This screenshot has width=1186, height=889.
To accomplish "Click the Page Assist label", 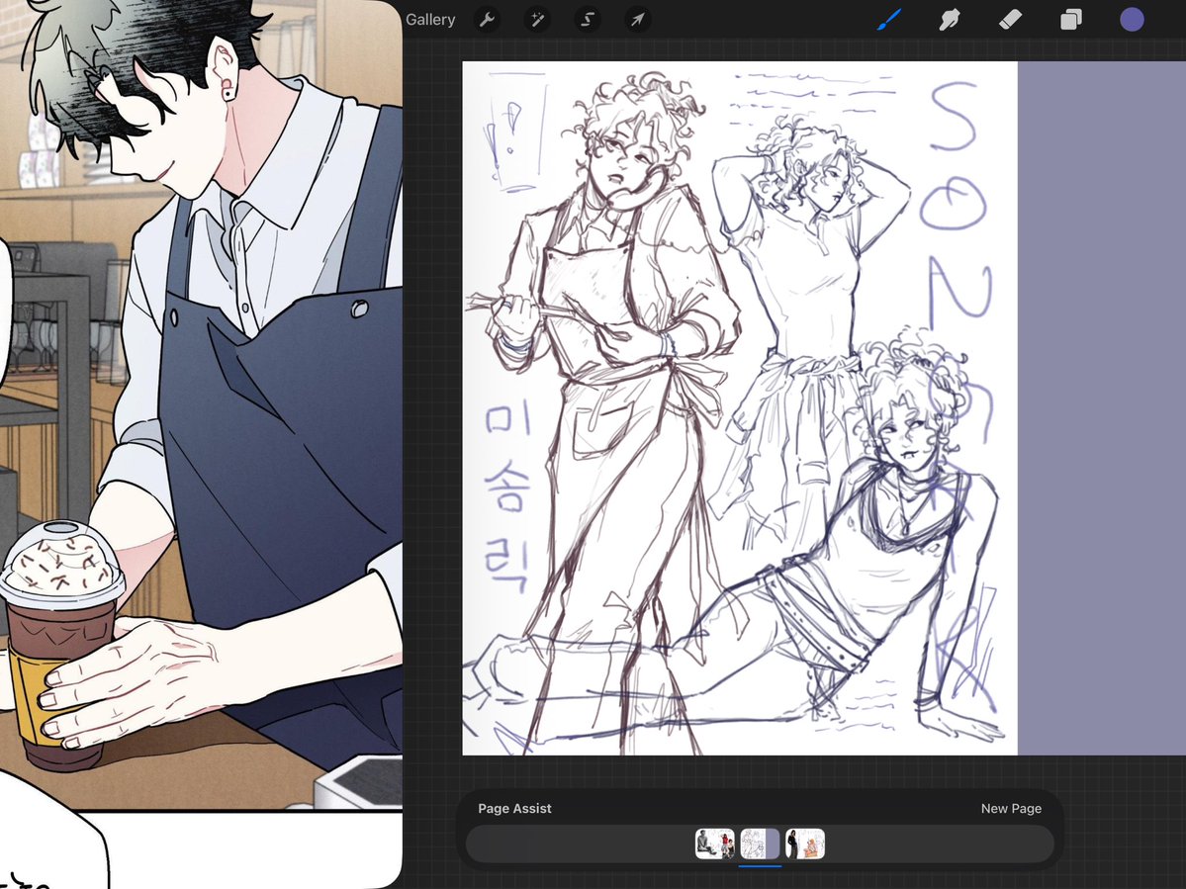I will 514,808.
